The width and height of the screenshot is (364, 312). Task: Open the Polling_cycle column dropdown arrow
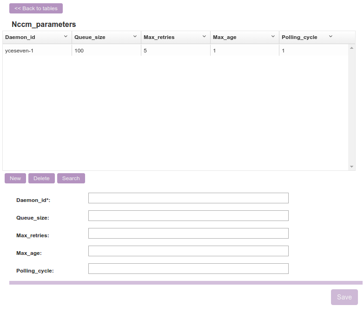pos(331,37)
